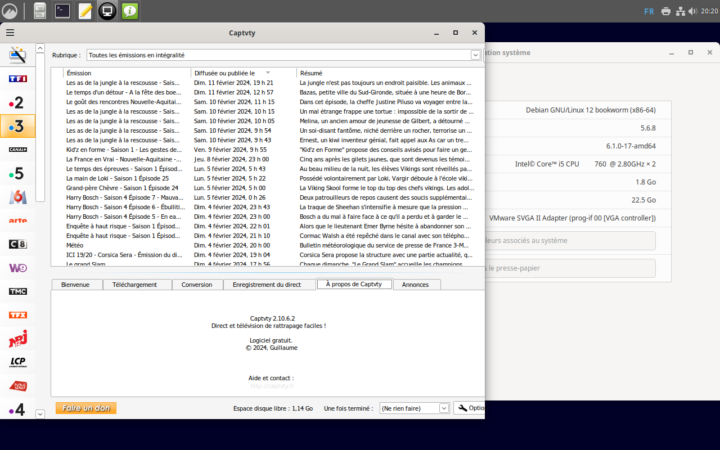
Task: Open the Rubrique dropdown list
Action: click(x=475, y=55)
